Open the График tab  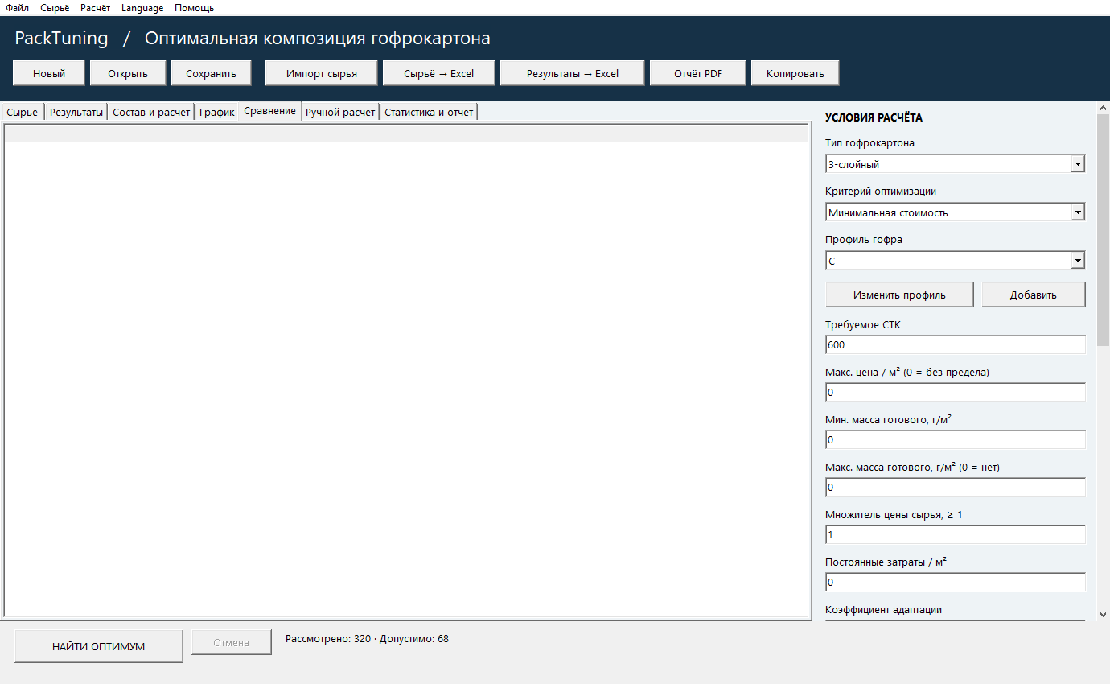coord(216,113)
